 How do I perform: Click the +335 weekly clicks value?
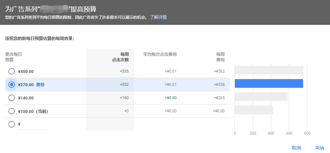coord(124,71)
